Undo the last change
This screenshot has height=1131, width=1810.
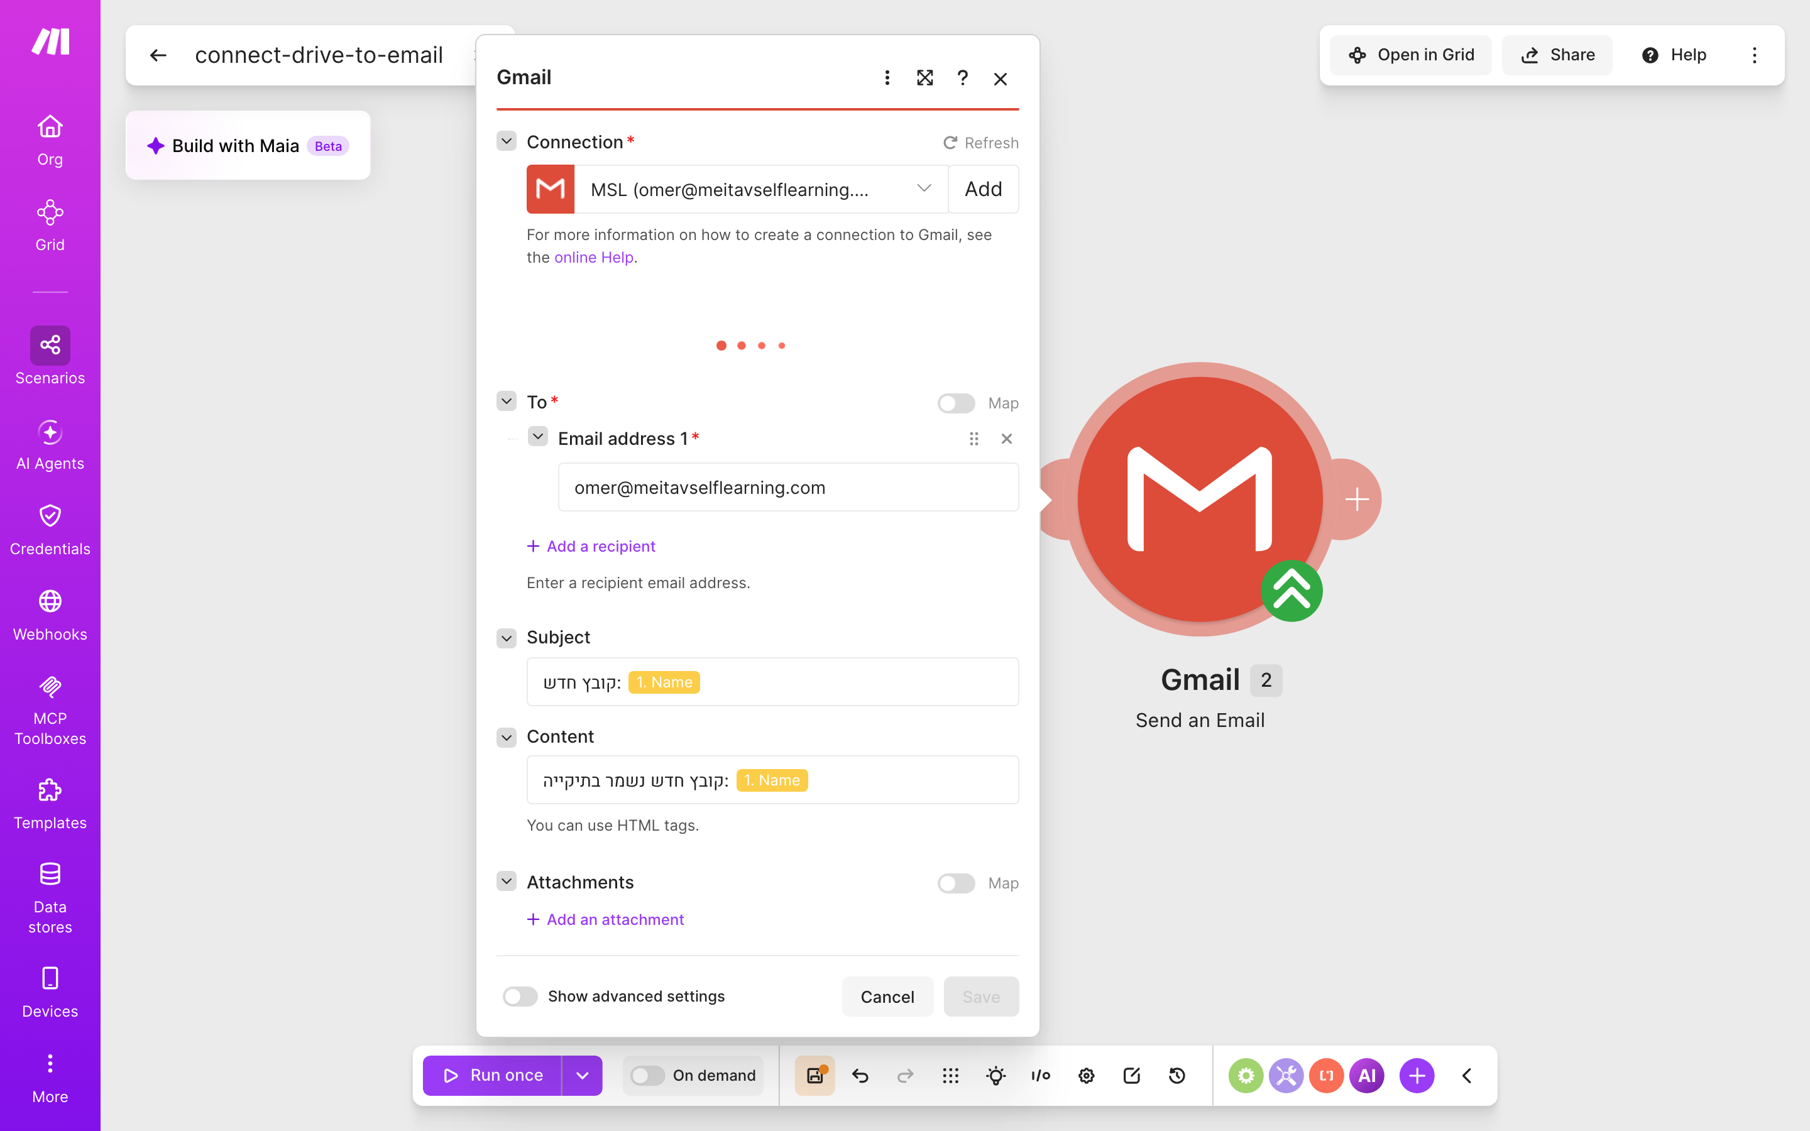pos(860,1076)
